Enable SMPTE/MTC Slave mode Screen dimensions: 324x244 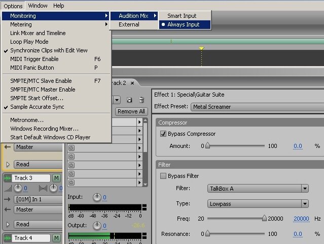coord(55,81)
